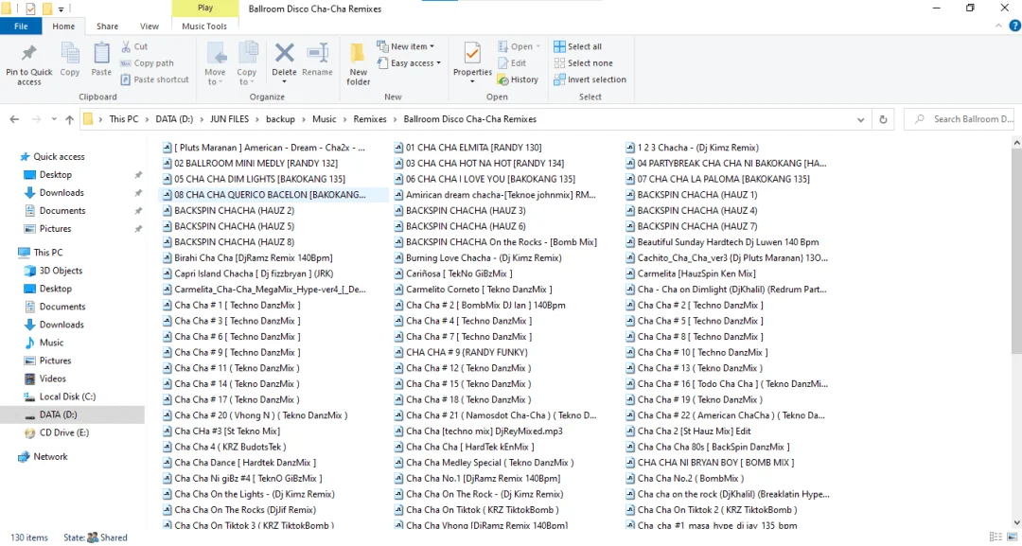This screenshot has height=546, width=1022.
Task: Expand address bar history dropdown
Action: pyautogui.click(x=860, y=119)
